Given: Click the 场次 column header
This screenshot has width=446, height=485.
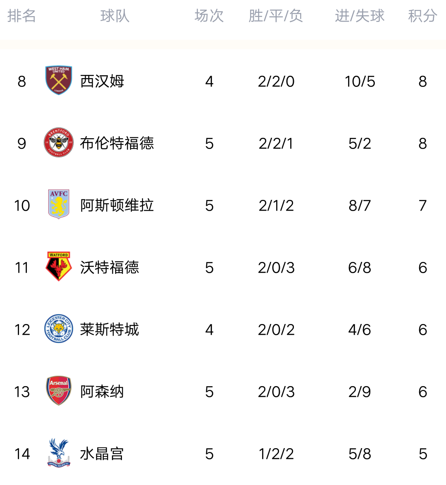Looking at the screenshot, I should 209,16.
